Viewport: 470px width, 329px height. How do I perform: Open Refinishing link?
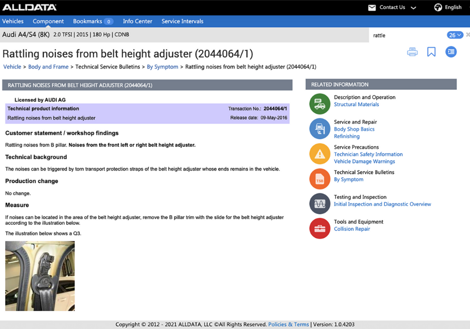[347, 136]
